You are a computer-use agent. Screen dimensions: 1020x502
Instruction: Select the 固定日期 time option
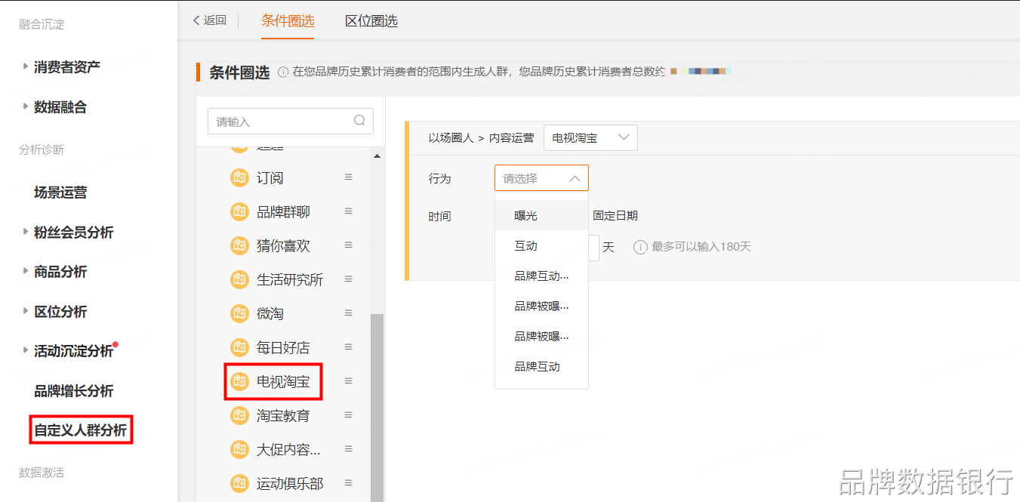(x=615, y=215)
